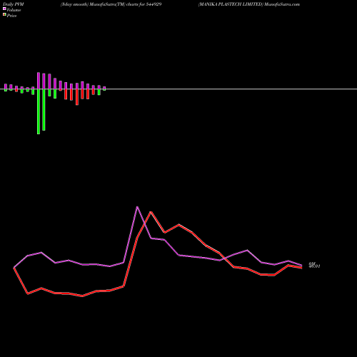This screenshot has height=357, width=357.
Task: Click the tallest green volume bar
Action: [39, 111]
